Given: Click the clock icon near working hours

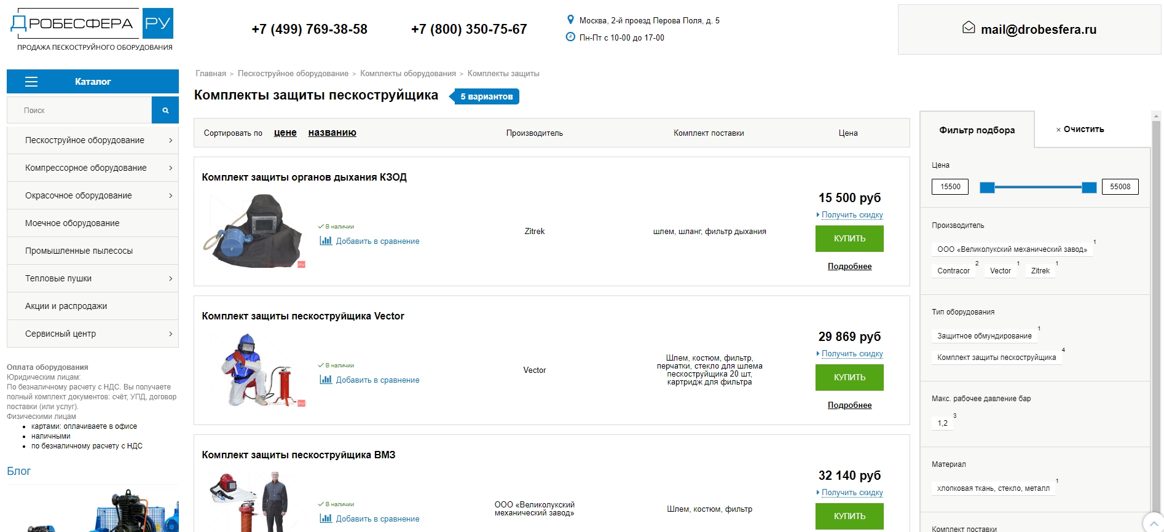Looking at the screenshot, I should [570, 37].
